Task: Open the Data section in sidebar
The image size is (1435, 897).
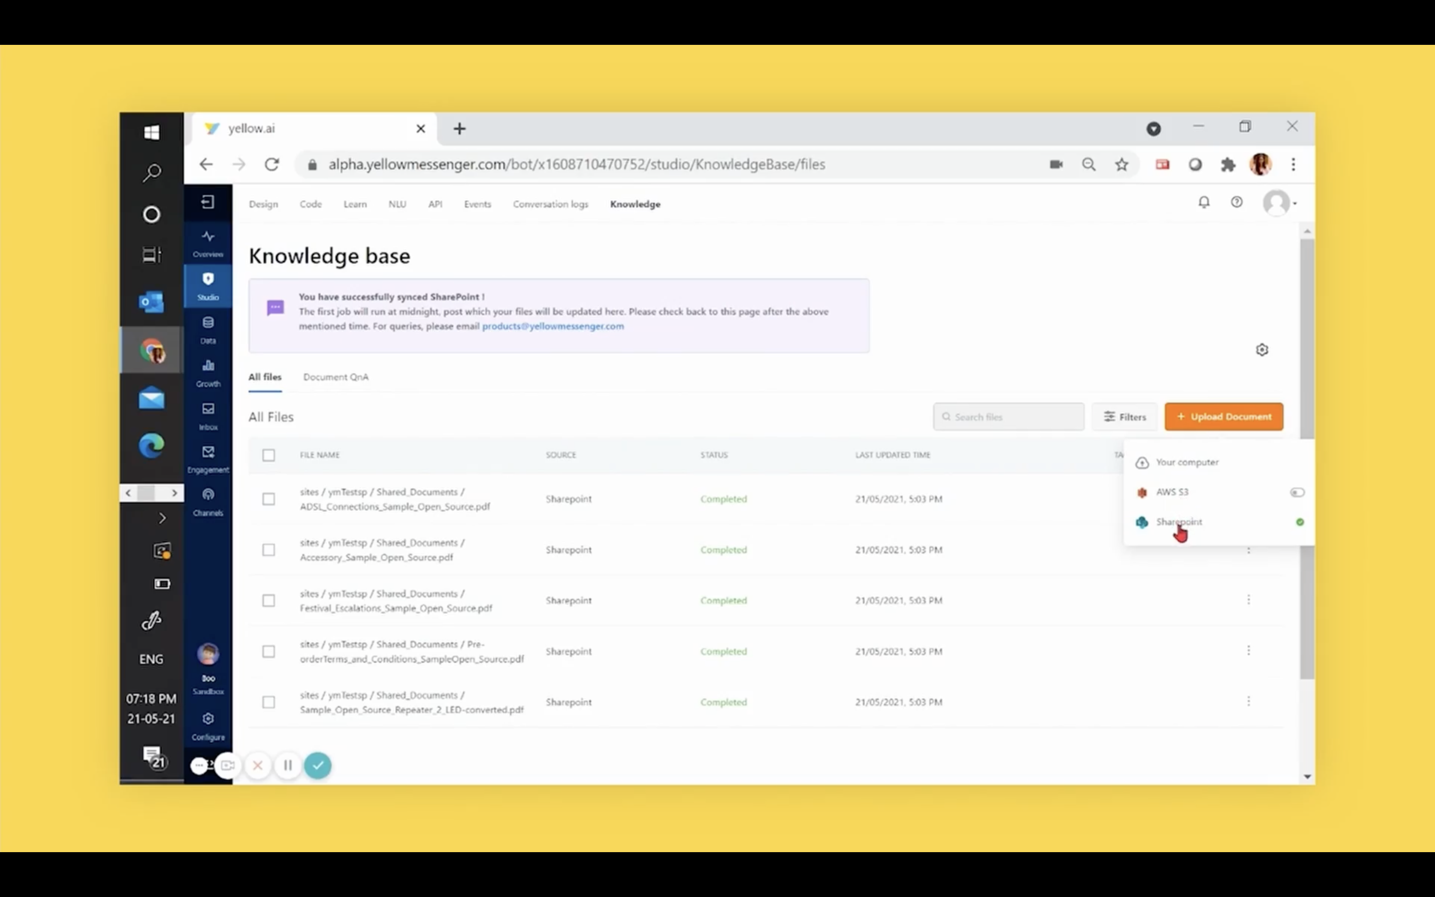Action: coord(208,330)
